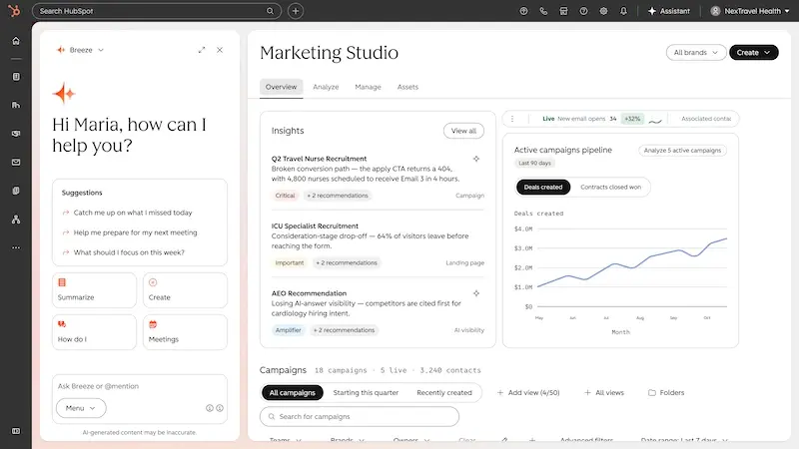Viewport: 799px width, 449px height.
Task: Open the Breeze agent dropdown
Action: pyautogui.click(x=81, y=50)
